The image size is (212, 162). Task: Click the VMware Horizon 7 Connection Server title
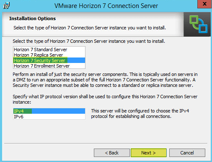[x=106, y=6]
